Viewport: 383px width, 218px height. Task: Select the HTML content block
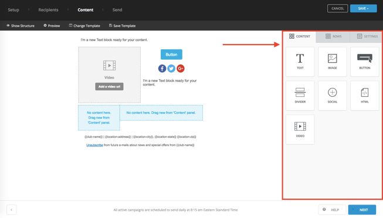click(364, 96)
